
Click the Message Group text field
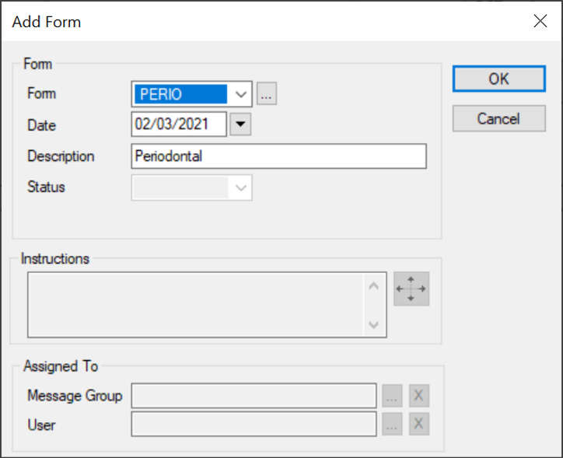[x=254, y=396]
